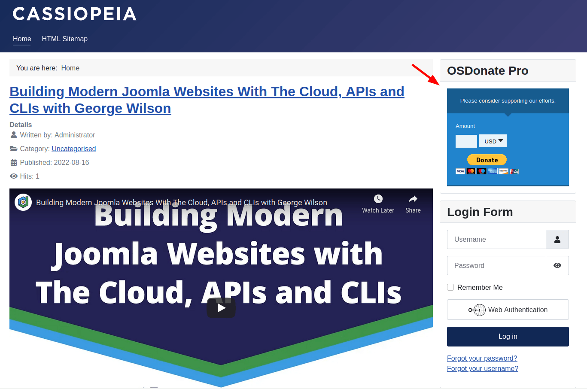Screen dimensions: 587x389
Task: Open the Forgot your password link
Action: click(x=482, y=358)
